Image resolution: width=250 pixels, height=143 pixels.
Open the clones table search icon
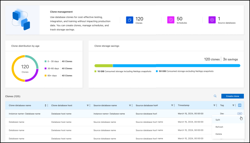(x=215, y=96)
